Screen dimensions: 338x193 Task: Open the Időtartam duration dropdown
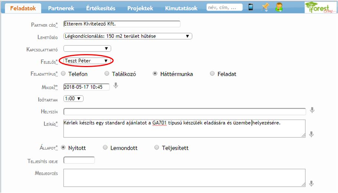(x=74, y=99)
